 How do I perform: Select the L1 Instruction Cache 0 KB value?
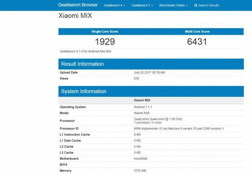click(x=137, y=135)
